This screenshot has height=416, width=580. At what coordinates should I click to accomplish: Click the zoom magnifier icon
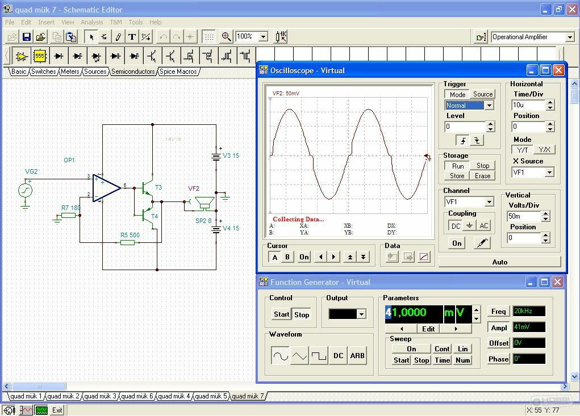tap(226, 37)
